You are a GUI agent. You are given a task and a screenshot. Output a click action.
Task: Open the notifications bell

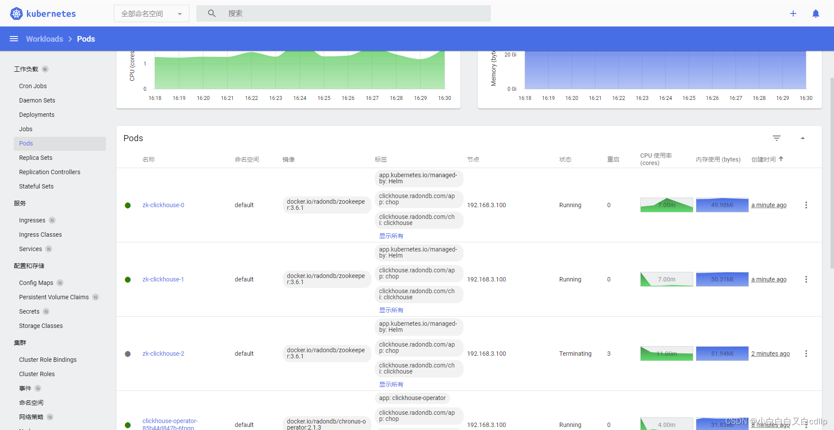click(816, 13)
